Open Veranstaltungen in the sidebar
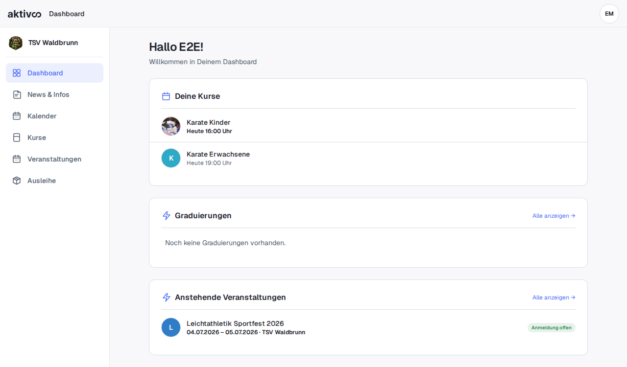This screenshot has width=627, height=367. pyautogui.click(x=54, y=159)
